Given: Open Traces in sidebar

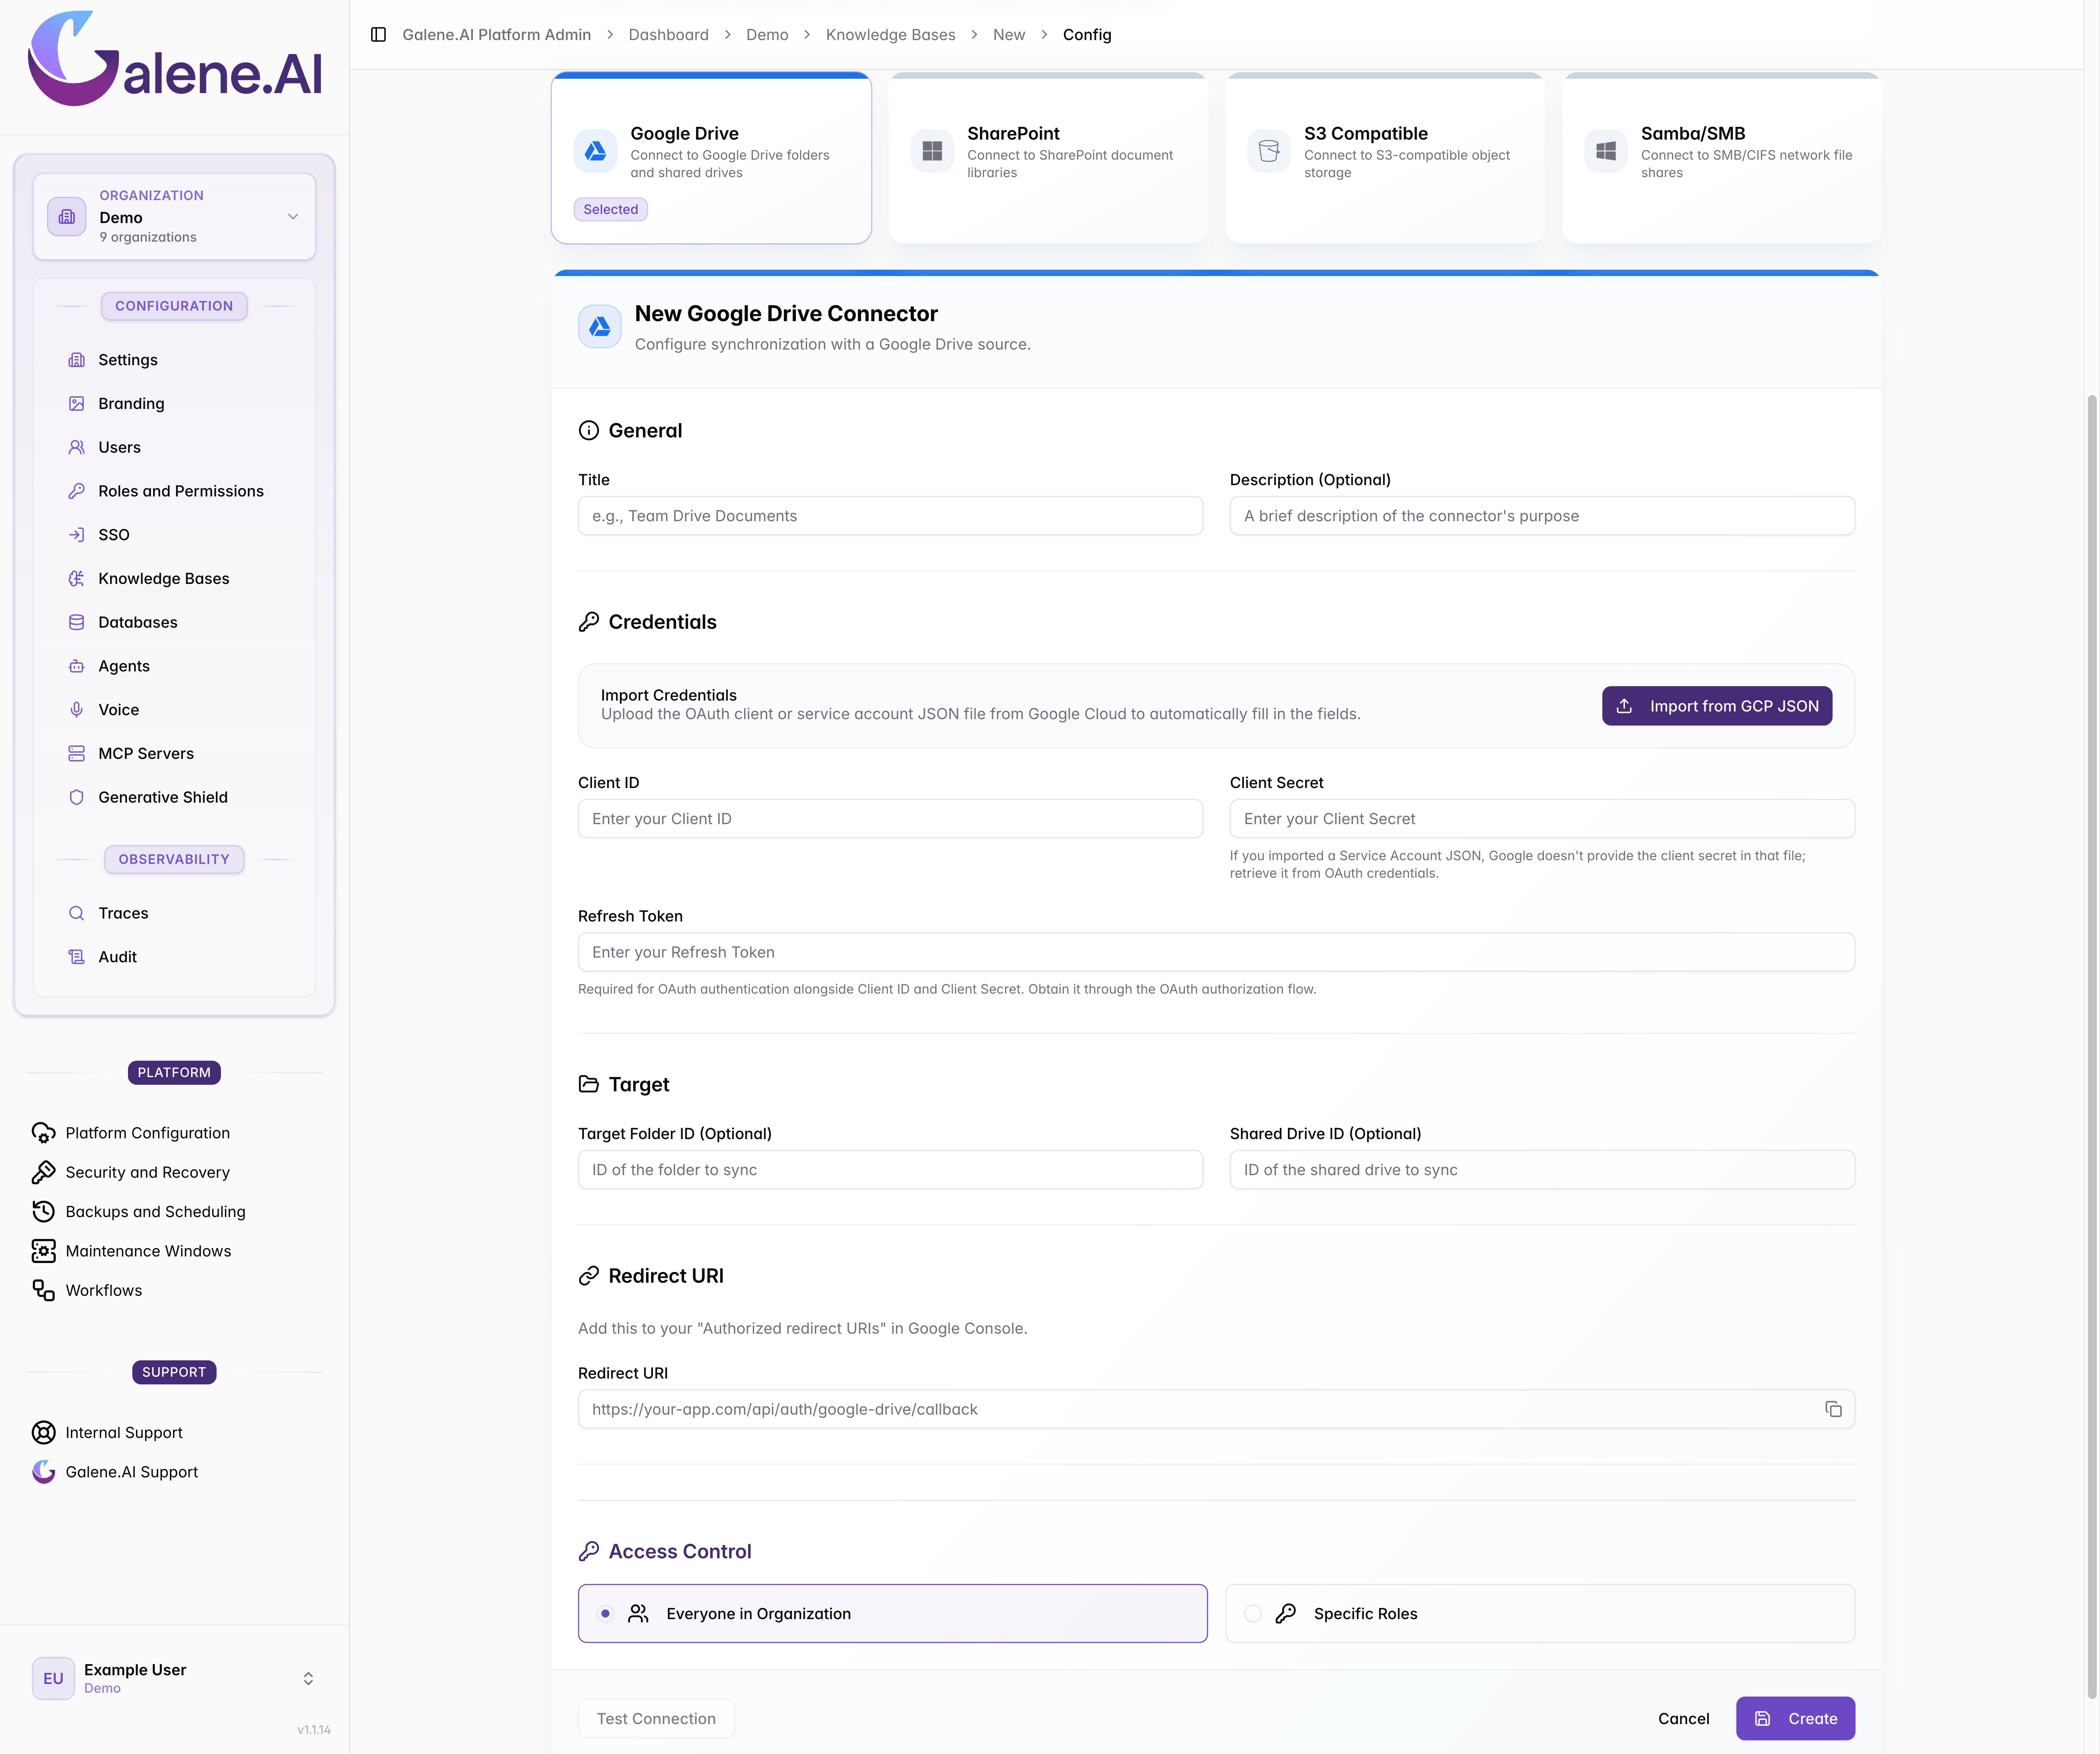Looking at the screenshot, I should click(174, 913).
